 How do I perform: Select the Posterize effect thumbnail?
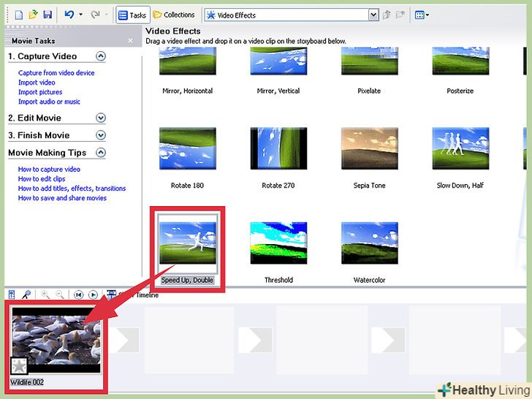tap(460, 61)
